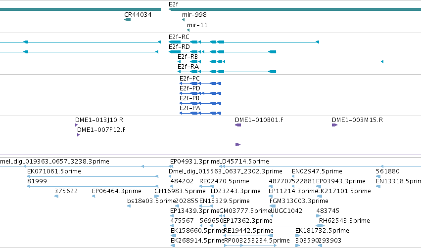This screenshot has height=248, width=421.
Task: Click the EK071061.5prime EST label
Action: click(x=54, y=171)
